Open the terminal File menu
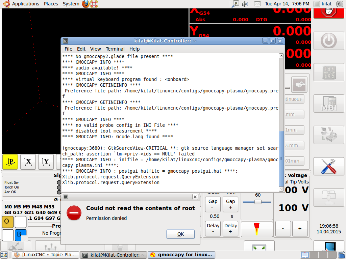 68,49
